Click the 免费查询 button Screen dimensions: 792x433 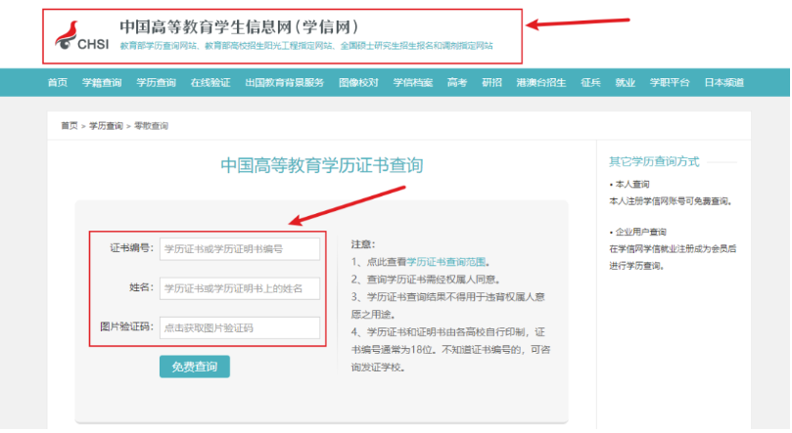195,367
